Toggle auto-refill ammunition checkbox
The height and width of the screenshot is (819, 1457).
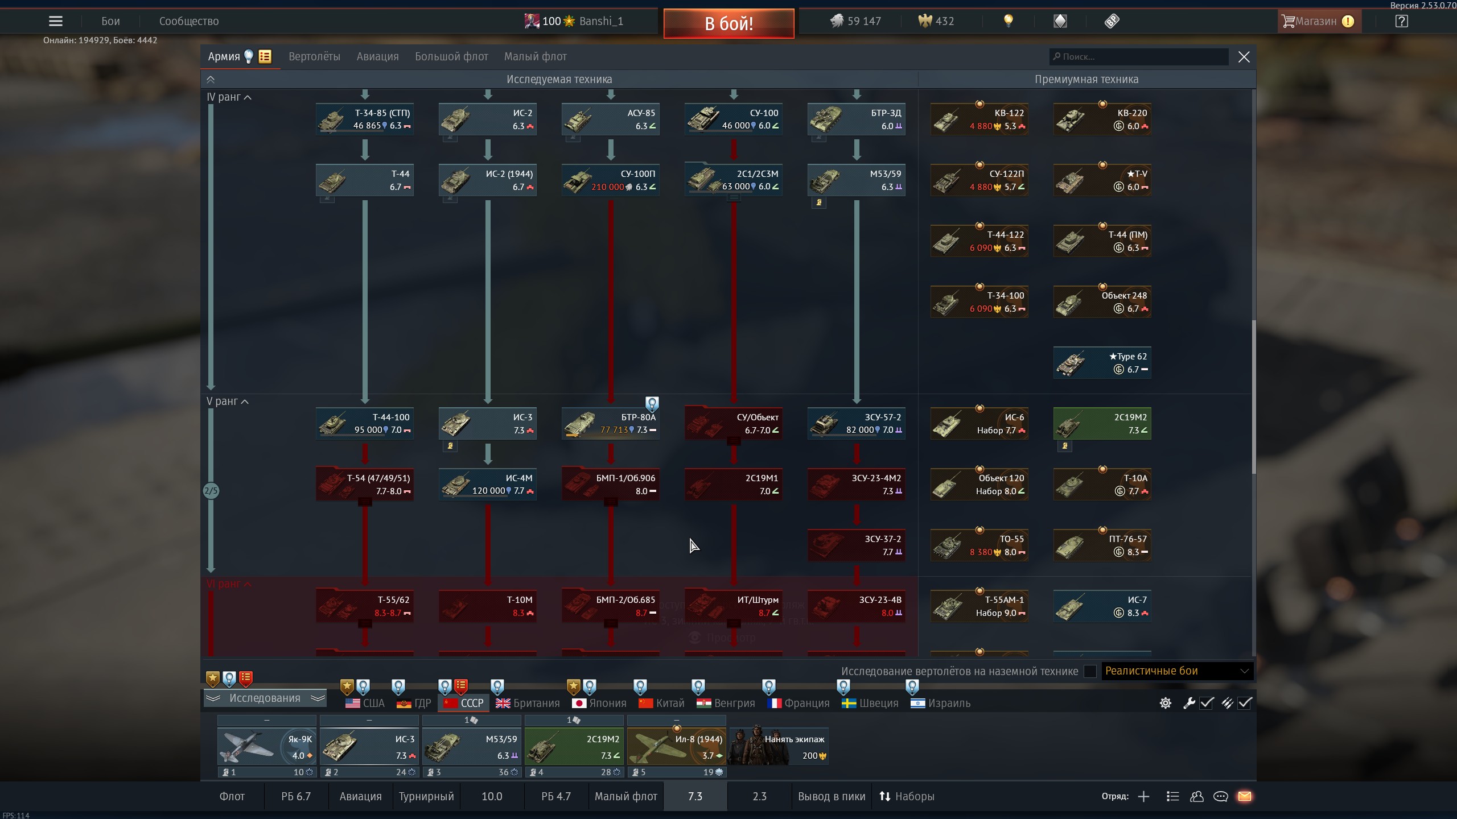point(1245,703)
